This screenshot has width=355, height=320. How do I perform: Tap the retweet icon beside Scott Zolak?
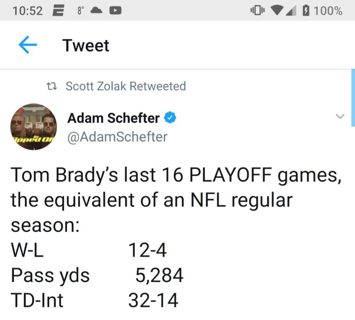coord(51,86)
